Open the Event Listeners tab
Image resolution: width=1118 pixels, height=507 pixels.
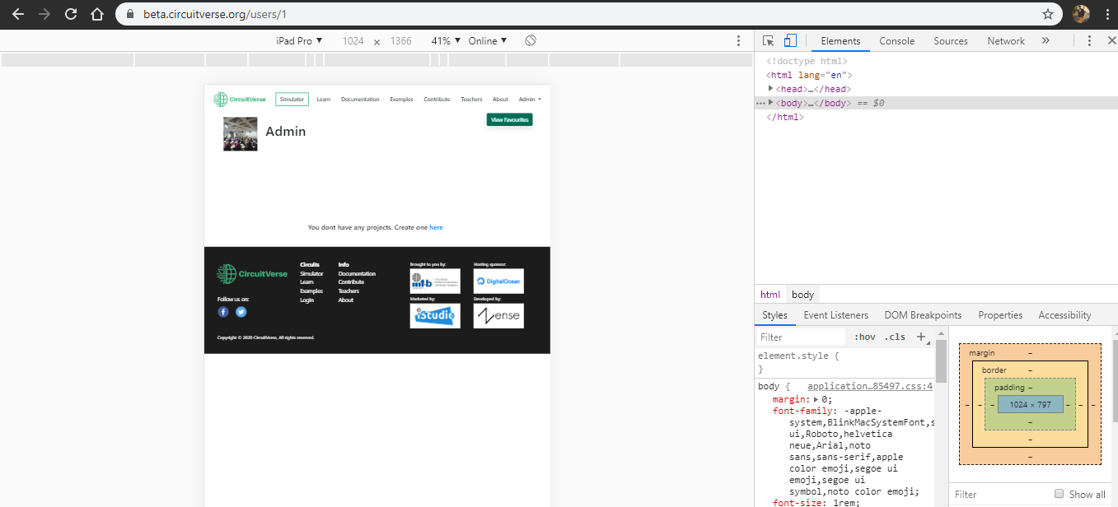pos(835,315)
